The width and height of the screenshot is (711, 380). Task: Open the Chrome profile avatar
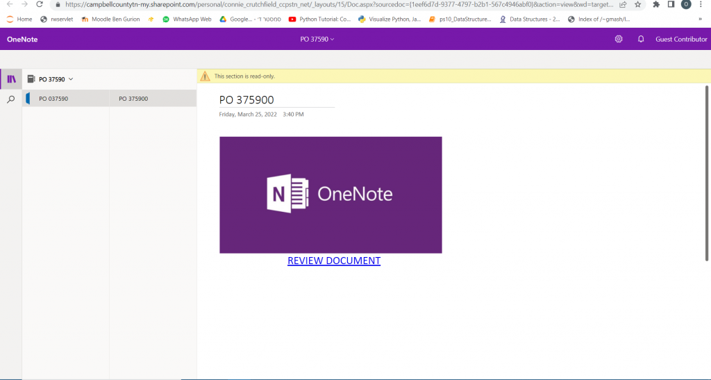click(686, 5)
